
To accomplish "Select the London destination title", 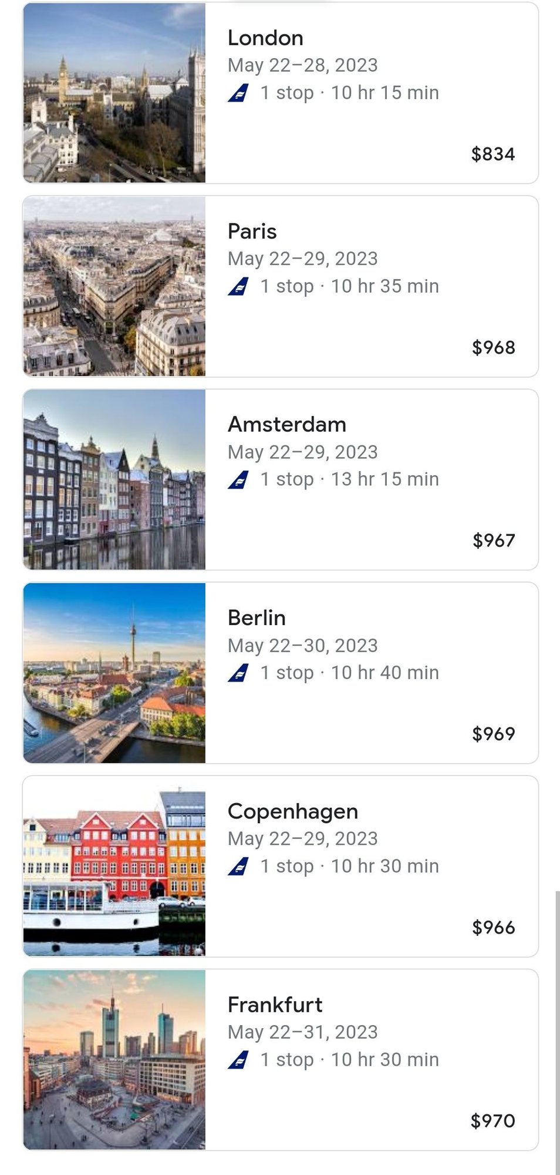I will pos(265,38).
